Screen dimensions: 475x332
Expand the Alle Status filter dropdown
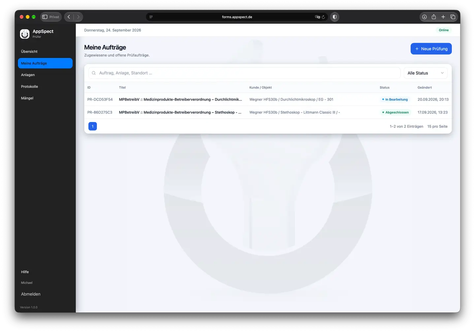coord(426,73)
